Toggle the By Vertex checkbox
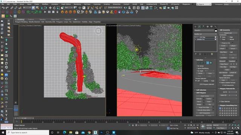This screenshot has height=135, width=241. point(197,66)
